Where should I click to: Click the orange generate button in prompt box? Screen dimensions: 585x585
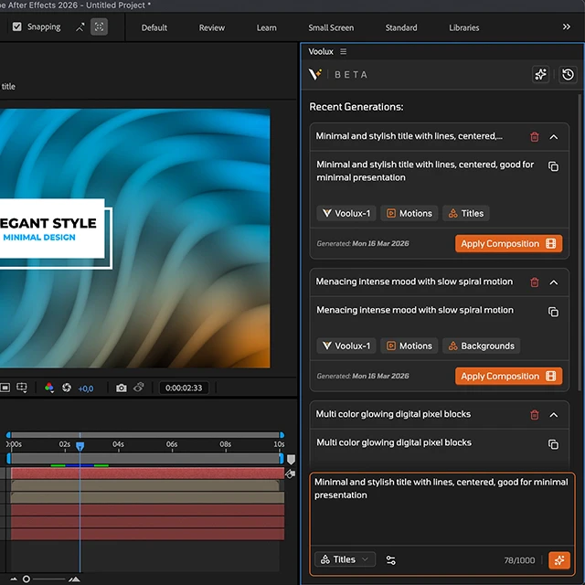[559, 560]
